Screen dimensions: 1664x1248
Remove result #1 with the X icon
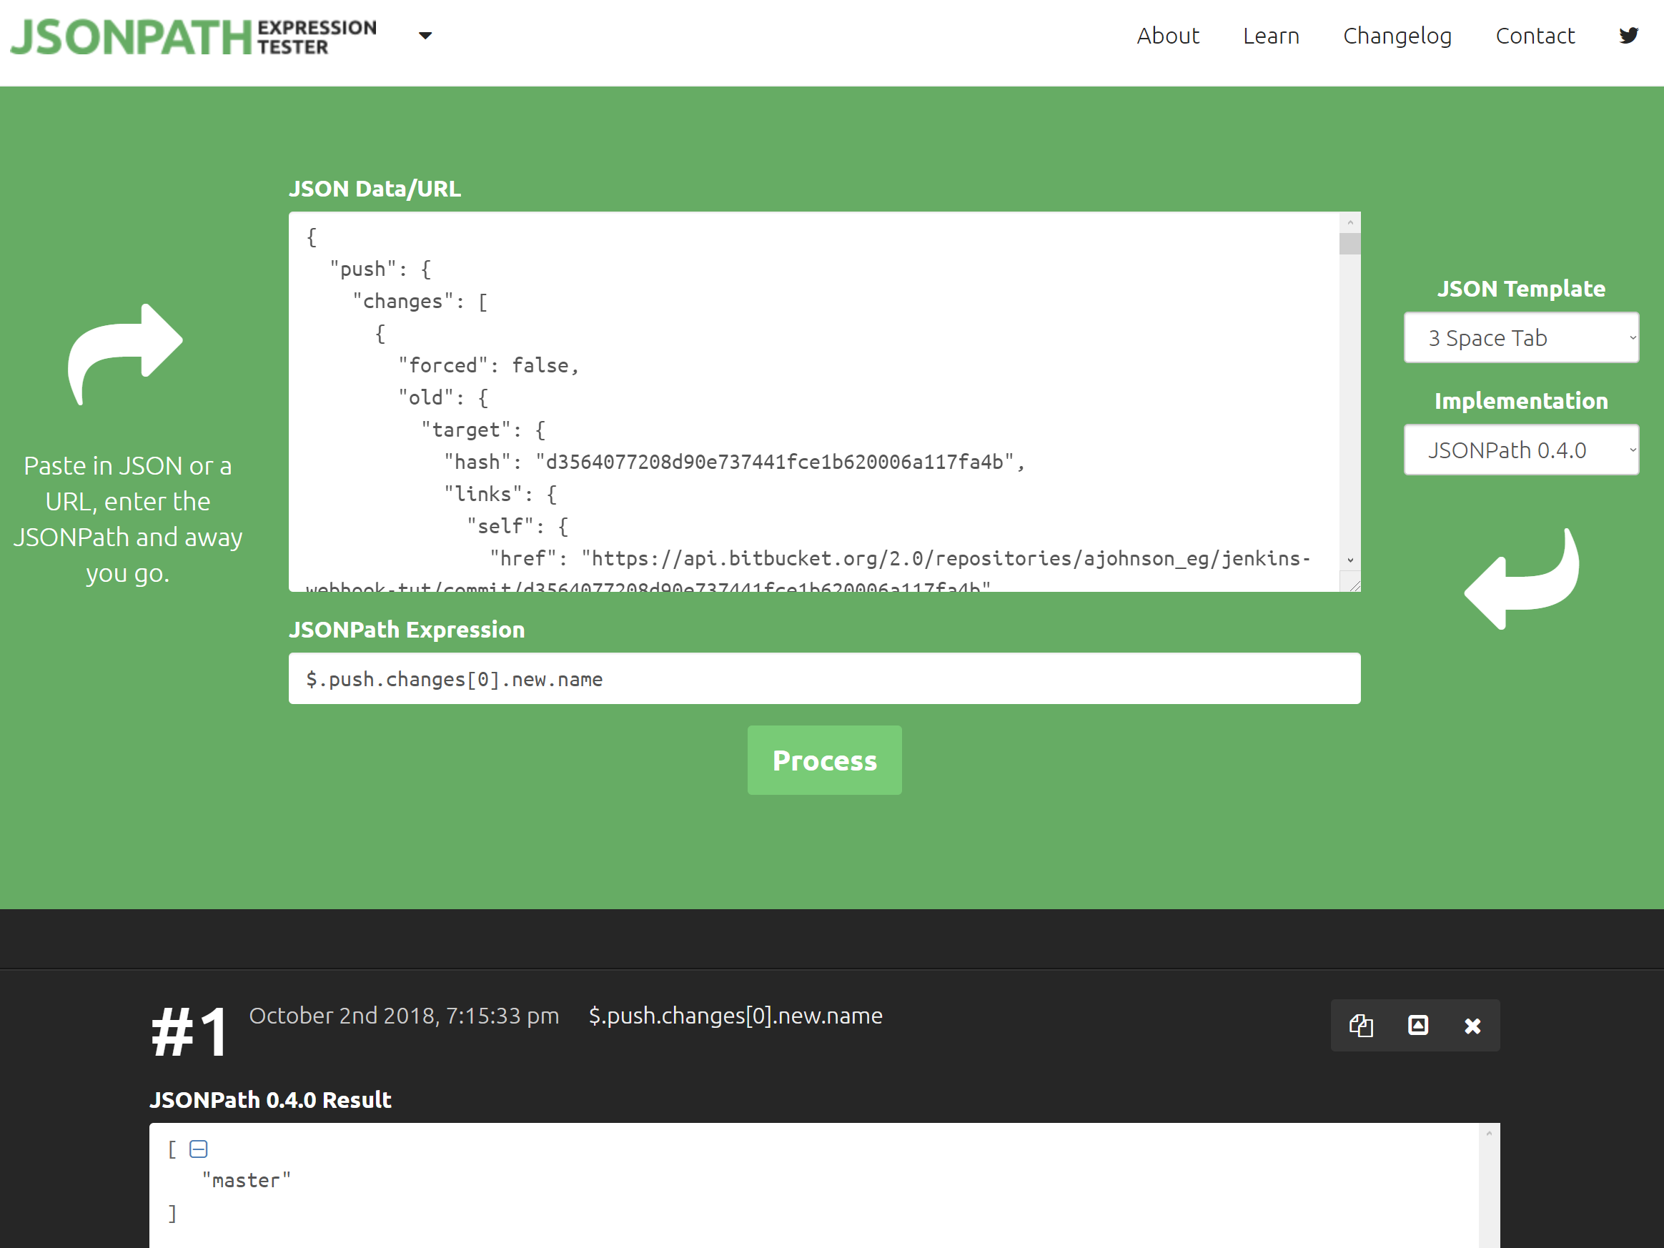(x=1472, y=1025)
